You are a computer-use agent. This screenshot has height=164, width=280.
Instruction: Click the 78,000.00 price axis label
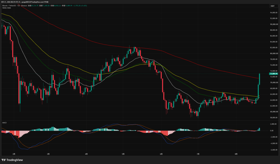(x=274, y=59)
